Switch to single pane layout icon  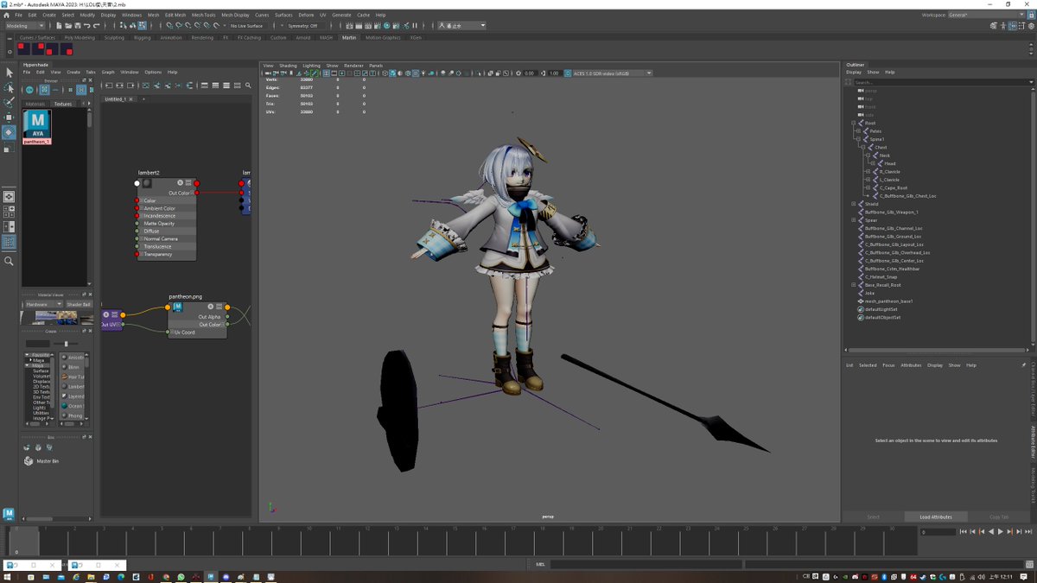[9, 196]
